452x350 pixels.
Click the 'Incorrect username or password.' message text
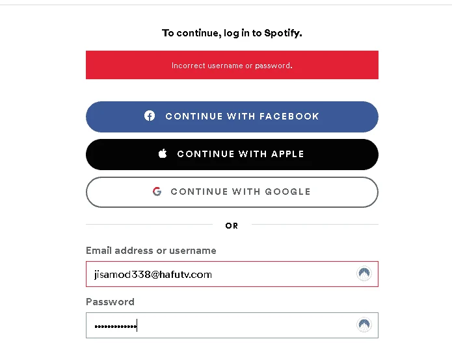(x=232, y=66)
